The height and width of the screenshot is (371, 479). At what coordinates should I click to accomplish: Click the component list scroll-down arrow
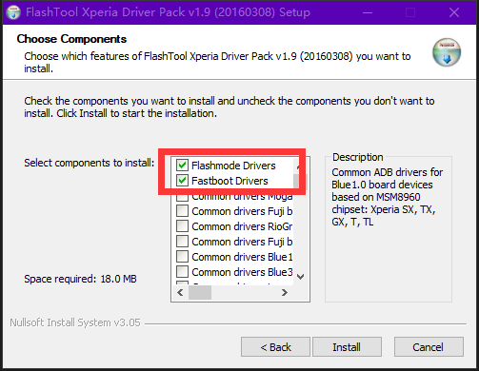(300, 277)
